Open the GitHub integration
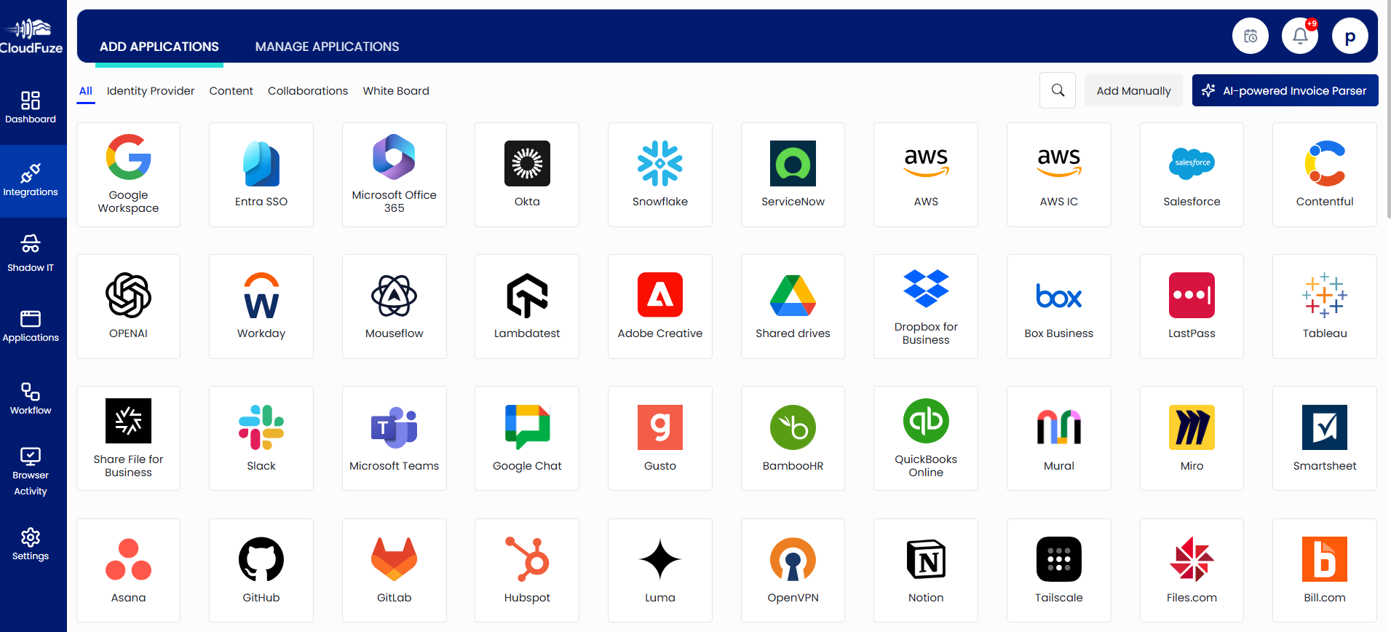1391x632 pixels. pos(261,570)
